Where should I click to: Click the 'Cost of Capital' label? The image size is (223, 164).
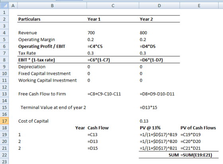point(33,121)
